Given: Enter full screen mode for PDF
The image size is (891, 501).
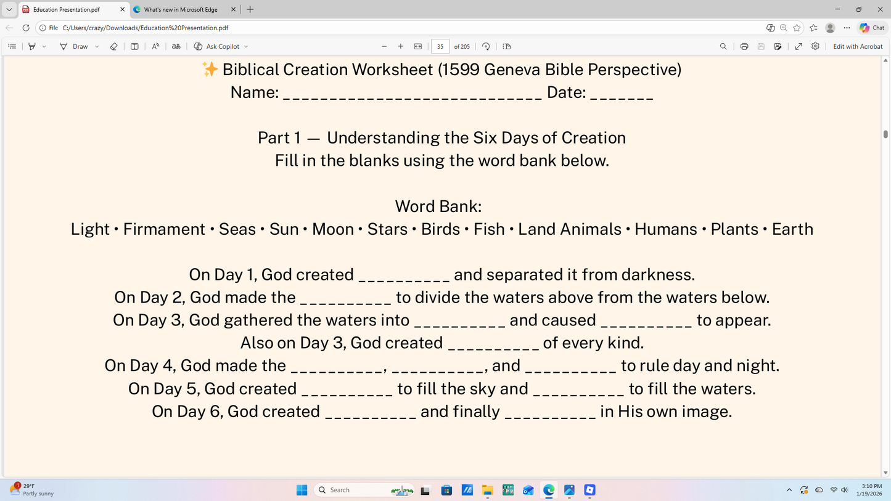Looking at the screenshot, I should click(x=799, y=46).
